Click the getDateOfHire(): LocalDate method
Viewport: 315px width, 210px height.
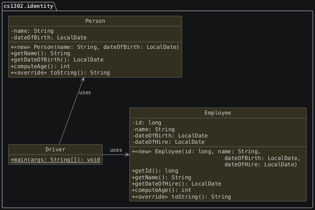pyautogui.click(x=177, y=184)
